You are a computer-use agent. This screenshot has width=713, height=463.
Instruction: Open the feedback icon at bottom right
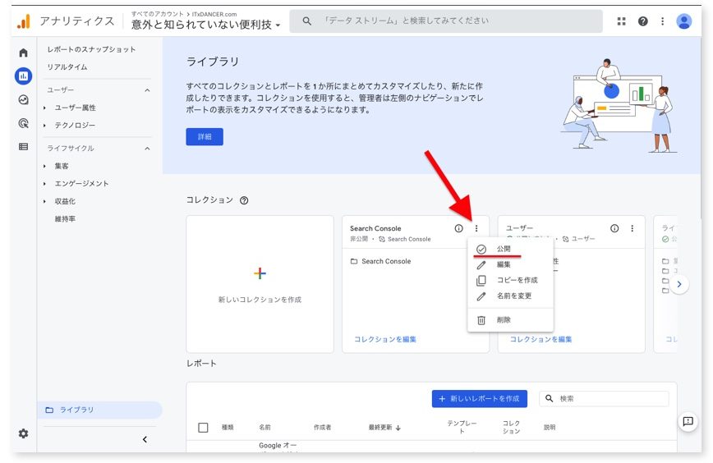(x=688, y=421)
